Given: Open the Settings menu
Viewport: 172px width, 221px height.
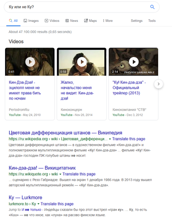Looking at the screenshot, I should 137,21.
